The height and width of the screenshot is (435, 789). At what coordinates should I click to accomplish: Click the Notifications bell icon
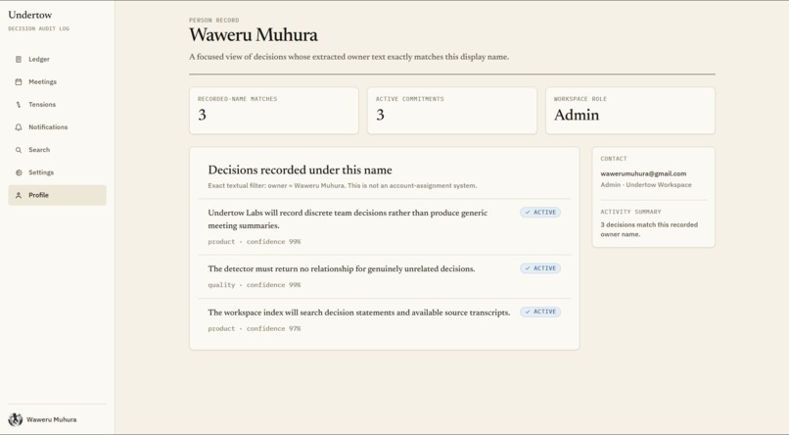[x=19, y=127]
